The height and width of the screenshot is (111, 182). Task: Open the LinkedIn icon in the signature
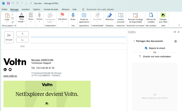(x=5, y=70)
